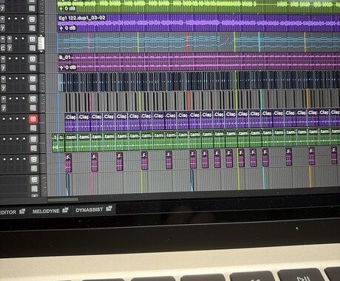
Task: Click the lower comment icon on the B_01 track
Action: coord(33,68)
